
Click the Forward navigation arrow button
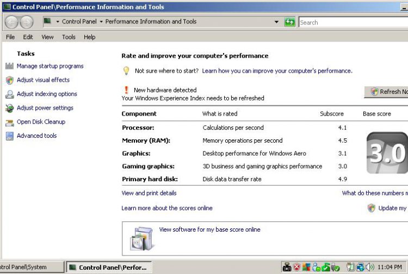(27, 22)
